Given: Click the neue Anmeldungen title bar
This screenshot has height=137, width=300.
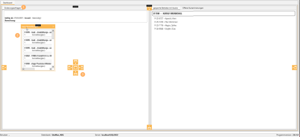Looking at the screenshot, I should click(x=36, y=27).
